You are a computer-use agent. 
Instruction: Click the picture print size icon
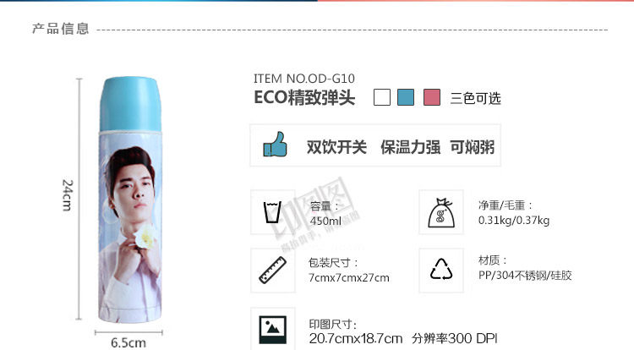(273, 330)
